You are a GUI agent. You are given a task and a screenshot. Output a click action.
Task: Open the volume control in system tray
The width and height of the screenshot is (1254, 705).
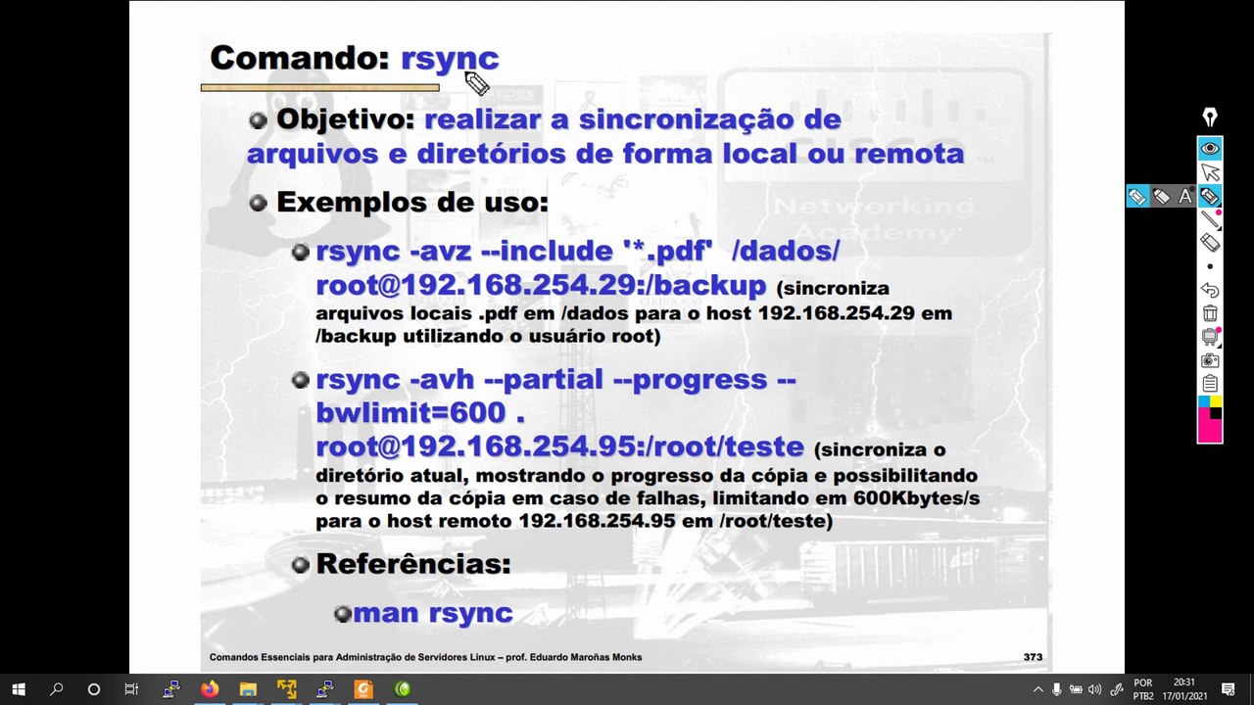coord(1094,689)
